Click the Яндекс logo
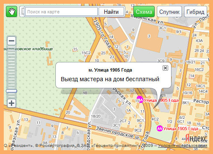Screen dimensions: 213x154 click(x=196, y=138)
